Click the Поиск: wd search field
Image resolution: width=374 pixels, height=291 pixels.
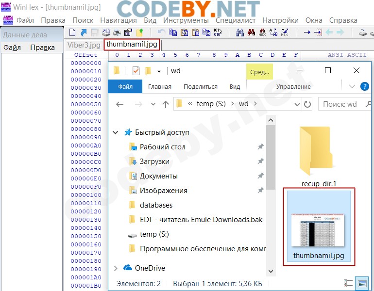click(345, 104)
